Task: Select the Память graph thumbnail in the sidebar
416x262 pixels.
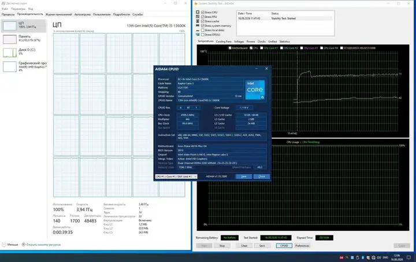Action: pyautogui.click(x=10, y=39)
